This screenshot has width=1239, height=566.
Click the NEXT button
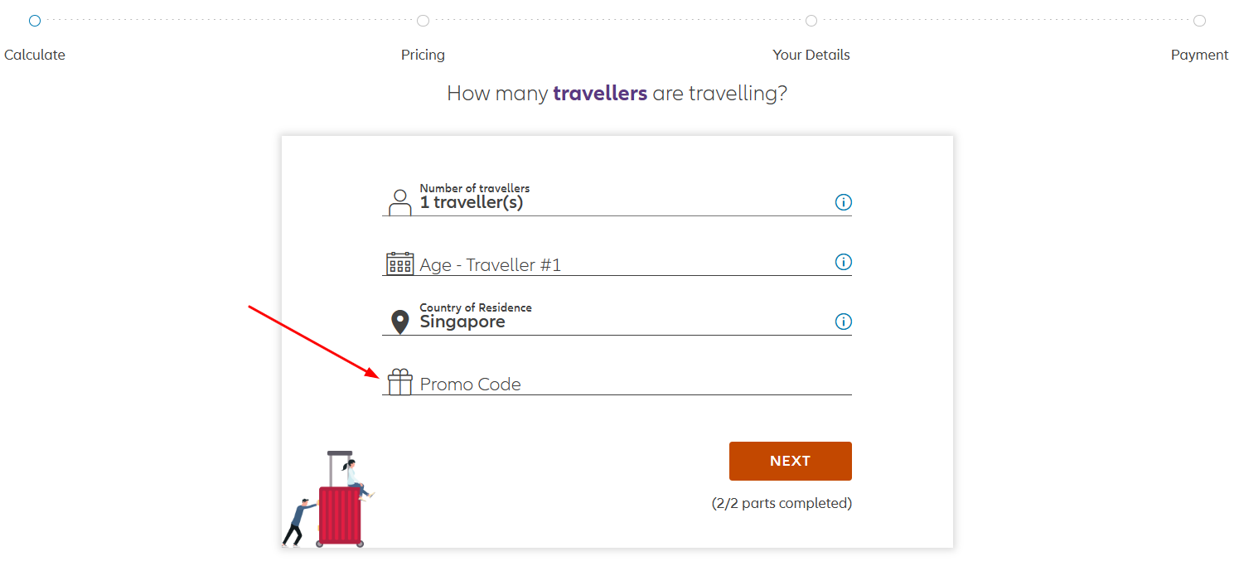pyautogui.click(x=790, y=461)
